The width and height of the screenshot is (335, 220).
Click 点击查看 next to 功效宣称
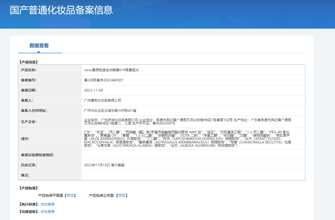(48, 212)
